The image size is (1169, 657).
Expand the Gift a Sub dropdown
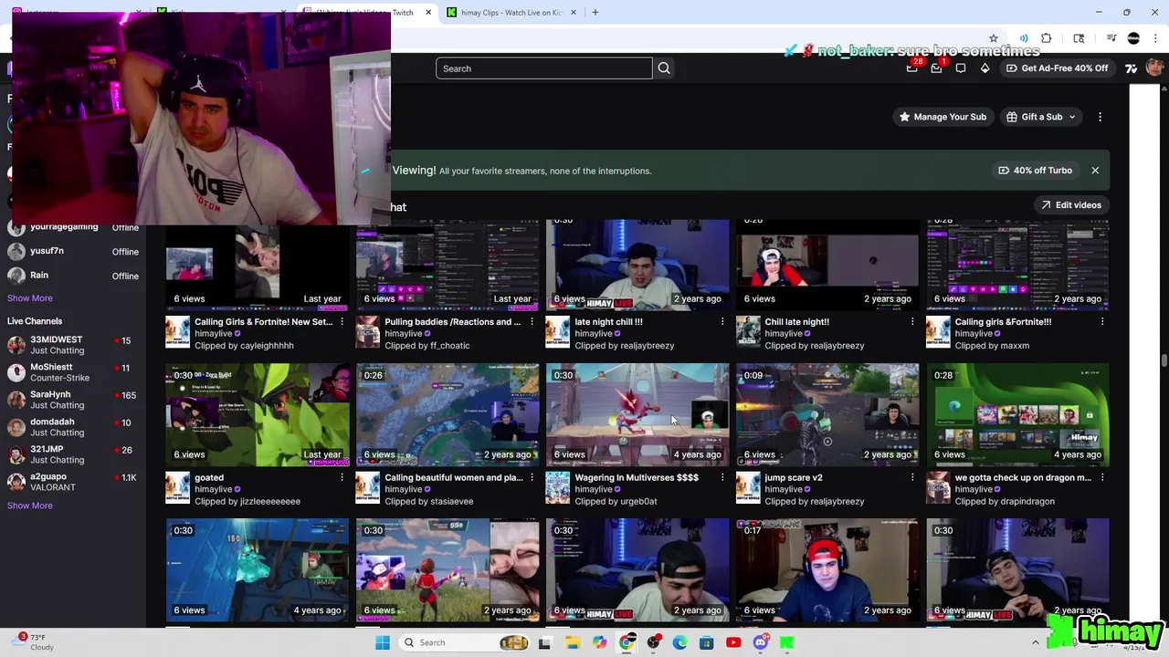1042,117
